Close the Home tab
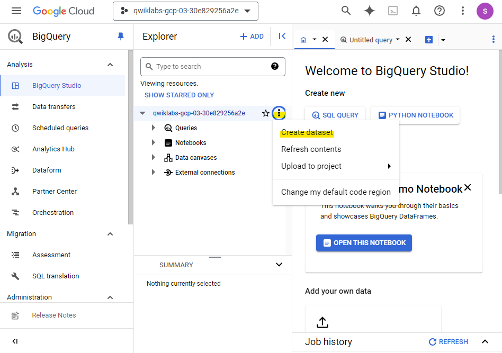This screenshot has height=353, width=502. [325, 39]
